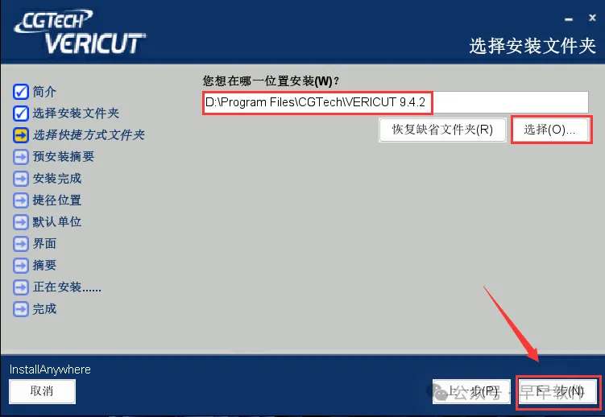The height and width of the screenshot is (417, 605).
Task: Click the InstallAnywhere text
Action: 50,370
